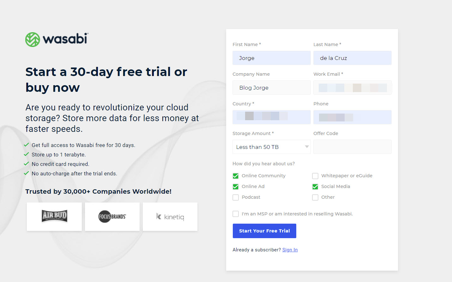The height and width of the screenshot is (282, 452).
Task: Click the AirBud logo card
Action: coord(54,217)
